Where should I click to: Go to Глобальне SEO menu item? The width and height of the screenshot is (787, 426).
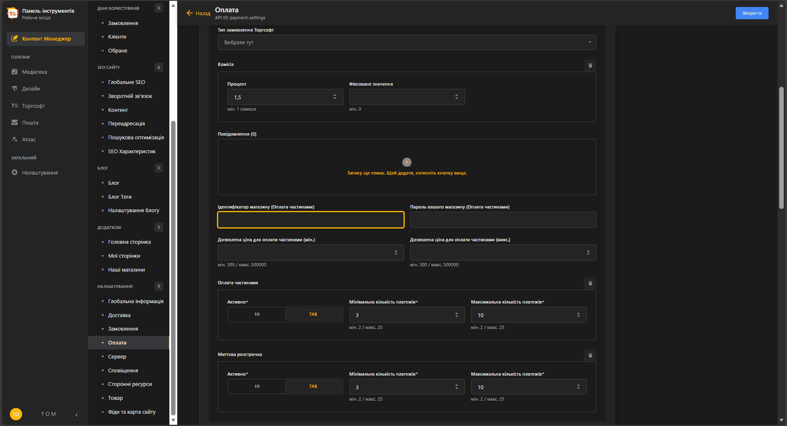coord(126,82)
